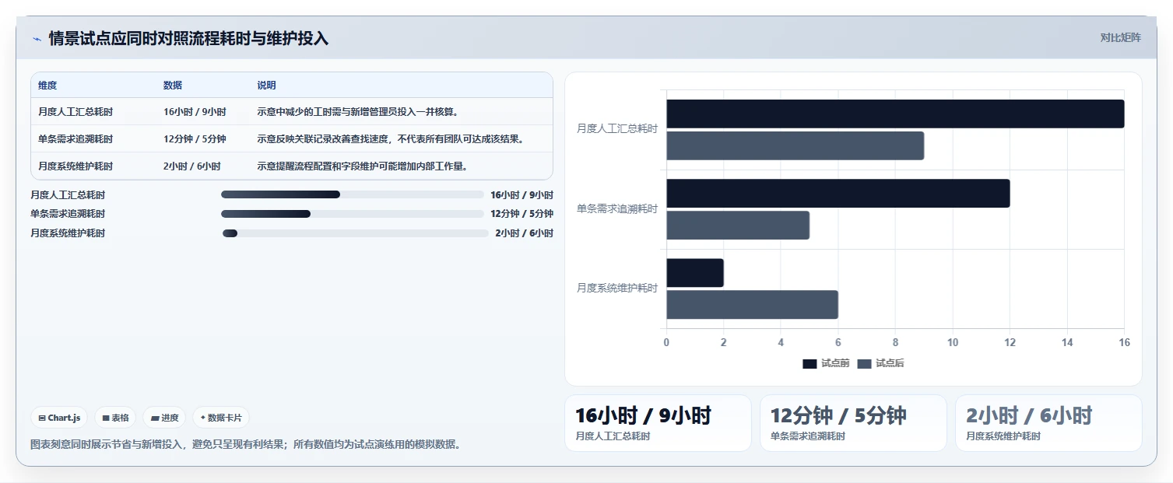Click the description about 流程配置和字段维护
1173x483 pixels.
pos(363,166)
